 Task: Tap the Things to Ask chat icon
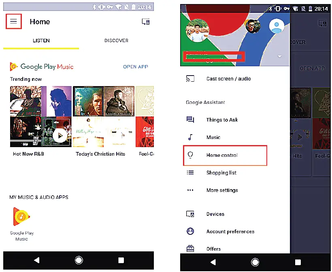[190, 120]
